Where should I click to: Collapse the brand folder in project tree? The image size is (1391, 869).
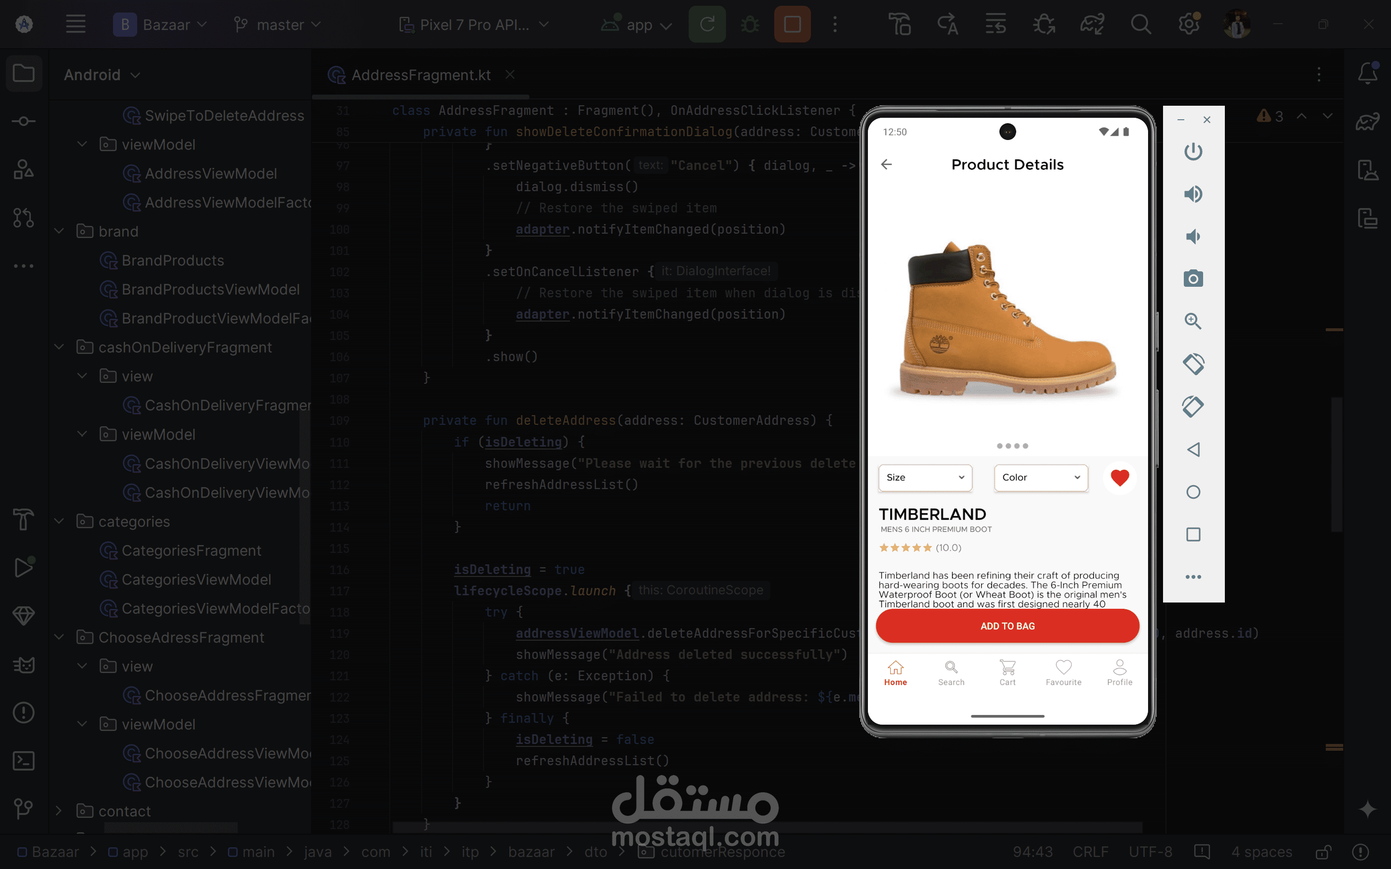(59, 232)
